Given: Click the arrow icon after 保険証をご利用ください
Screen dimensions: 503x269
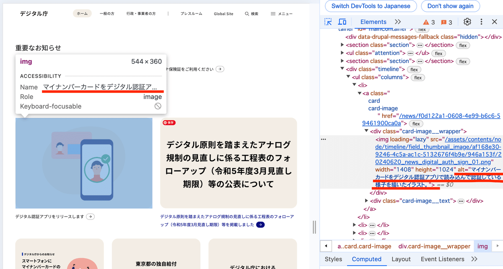Looking at the screenshot, I should pos(220,69).
